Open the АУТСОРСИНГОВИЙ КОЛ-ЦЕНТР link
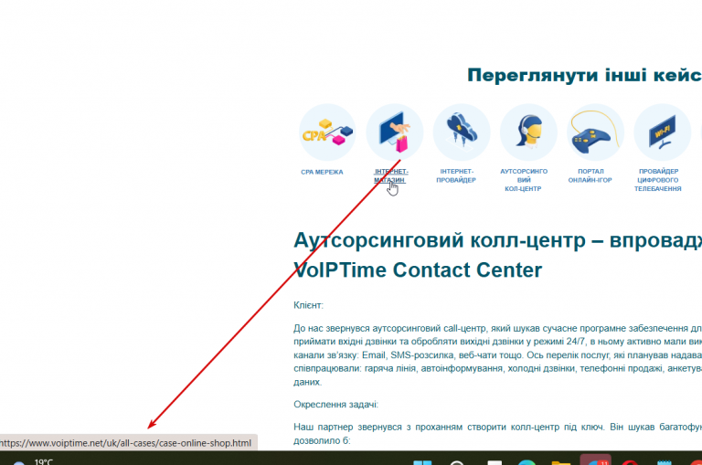Viewport: 702px width, 465px height. pyautogui.click(x=524, y=180)
